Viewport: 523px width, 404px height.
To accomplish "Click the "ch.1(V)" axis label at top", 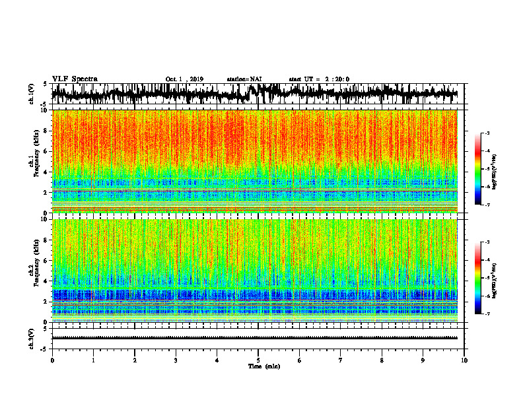I will (31, 94).
